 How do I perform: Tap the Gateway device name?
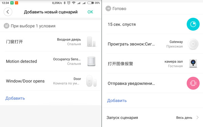[176, 42]
